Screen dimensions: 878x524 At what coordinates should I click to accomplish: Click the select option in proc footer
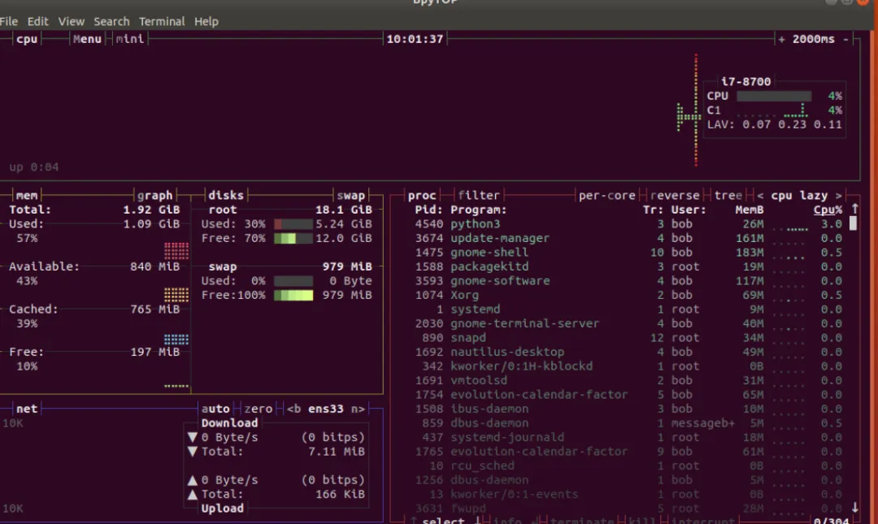tap(443, 520)
